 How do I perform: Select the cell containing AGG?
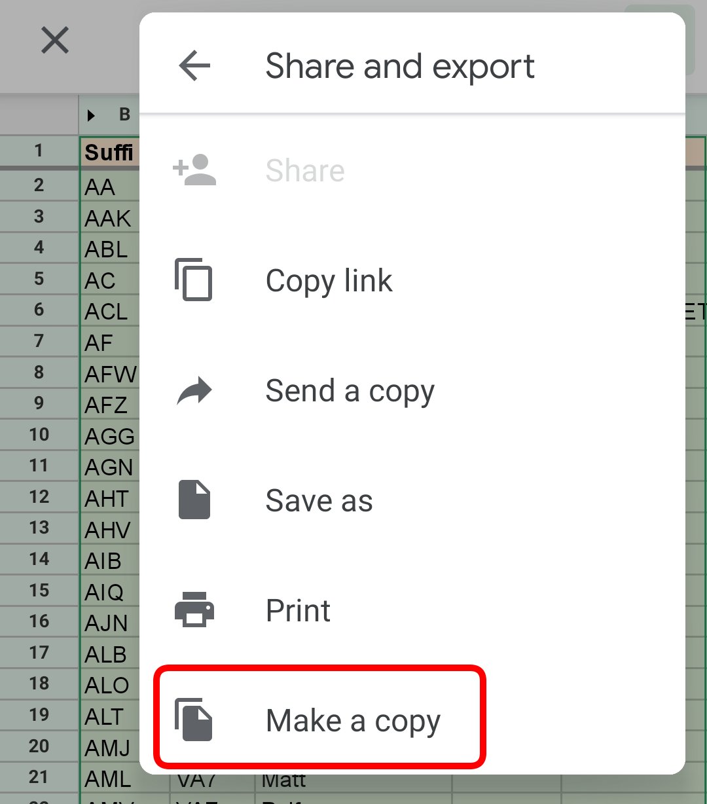(109, 436)
